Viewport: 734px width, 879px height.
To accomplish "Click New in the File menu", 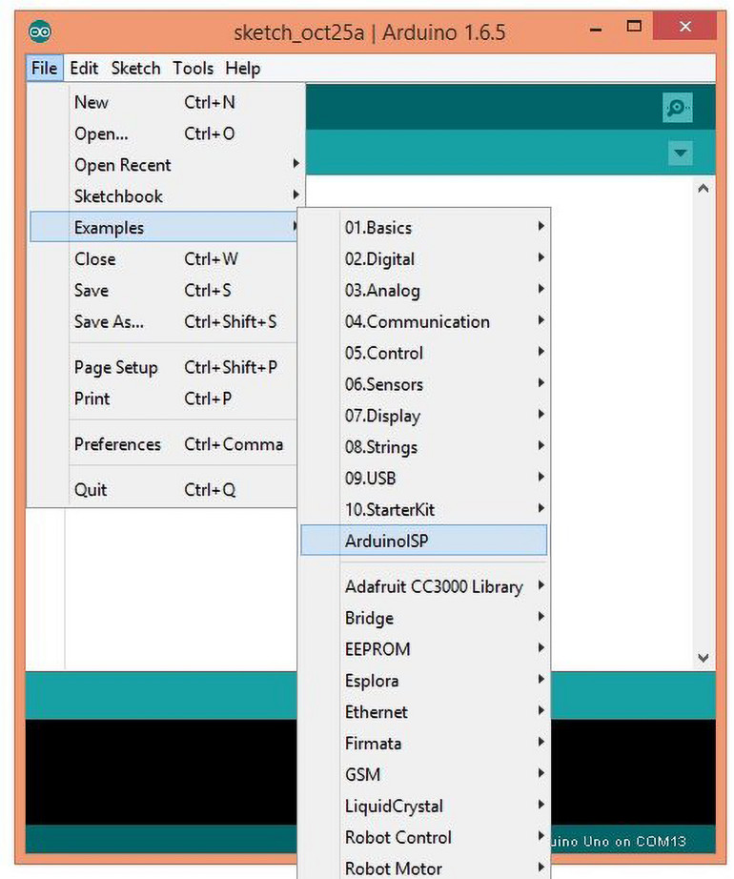I will point(92,103).
